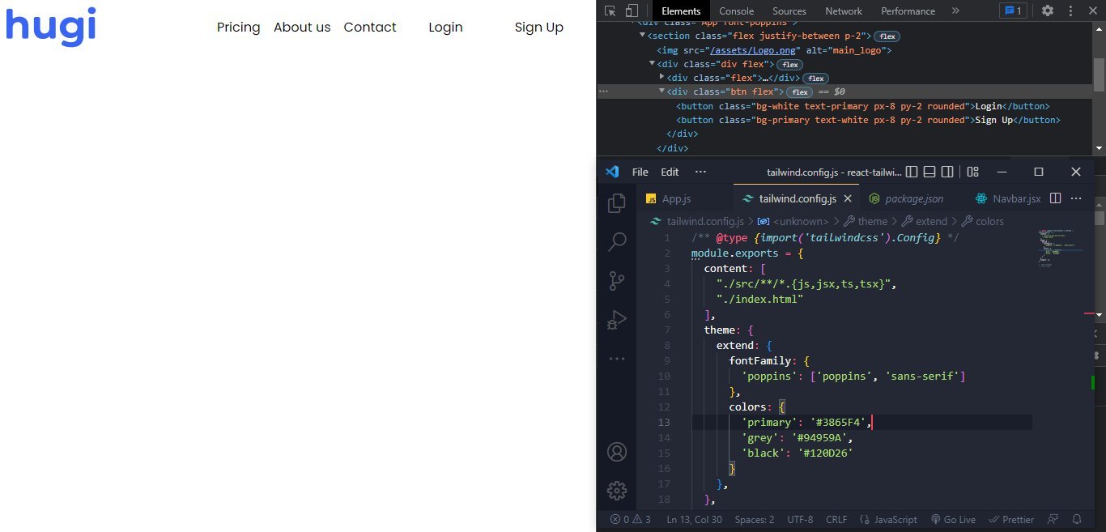Open the Edit menu in VS Code
This screenshot has width=1106, height=532.
click(669, 172)
